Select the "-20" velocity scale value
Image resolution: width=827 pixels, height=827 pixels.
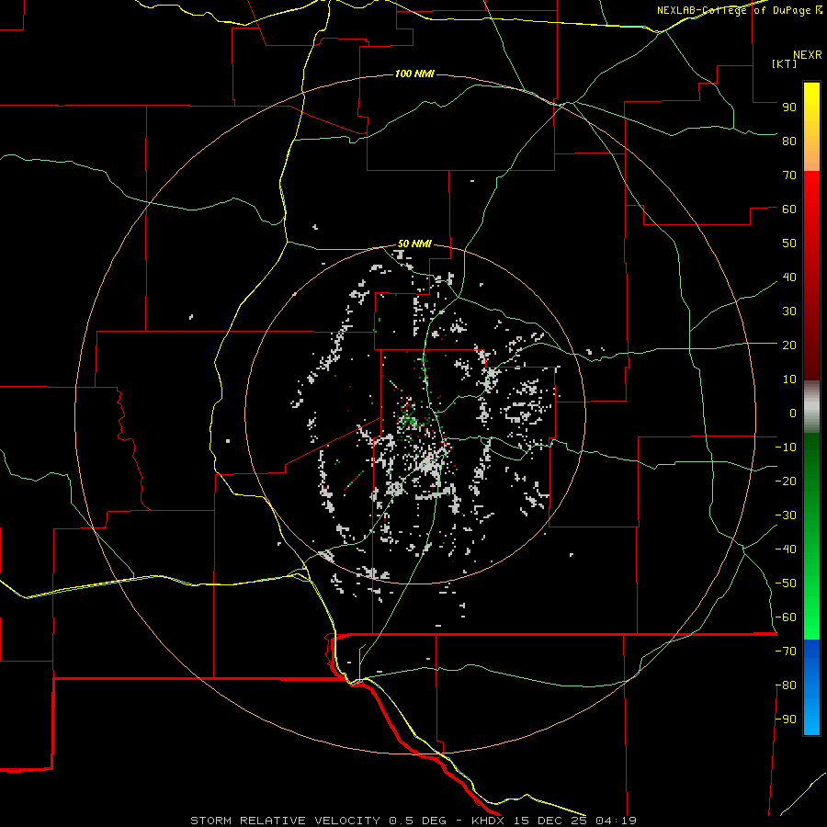click(x=786, y=481)
